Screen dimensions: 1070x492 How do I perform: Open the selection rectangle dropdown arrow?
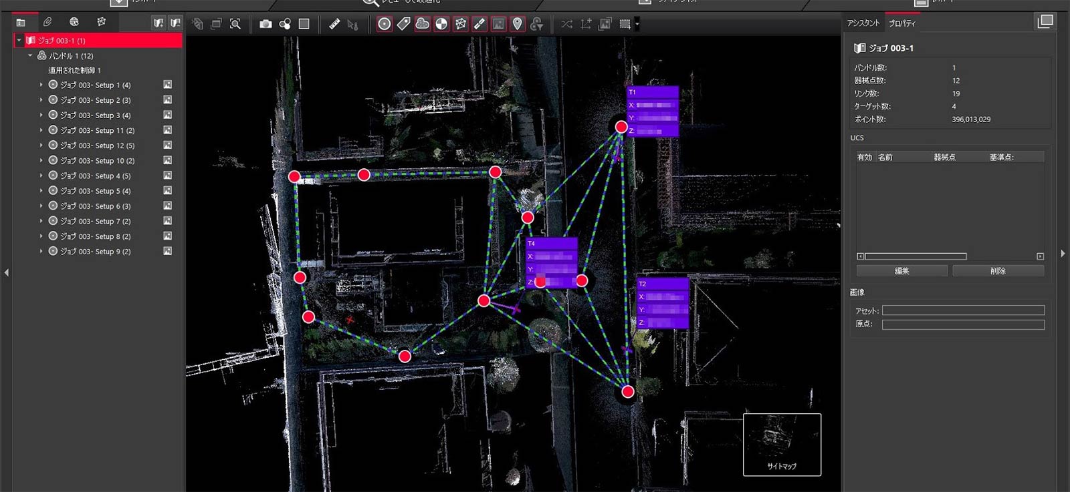pos(637,25)
